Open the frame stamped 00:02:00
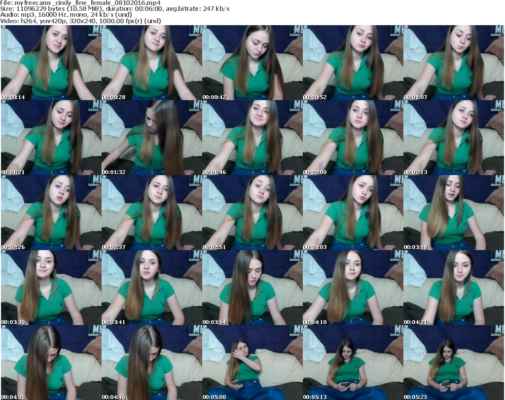Image resolution: width=505 pixels, height=400 pixels. pyautogui.click(x=353, y=138)
